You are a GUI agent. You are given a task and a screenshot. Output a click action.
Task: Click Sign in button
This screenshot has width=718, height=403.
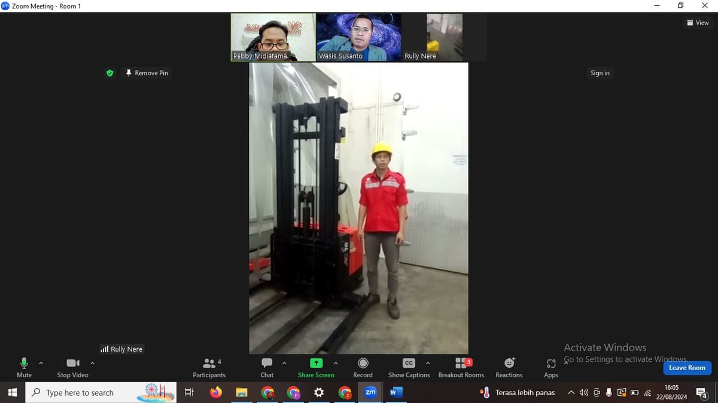(600, 73)
